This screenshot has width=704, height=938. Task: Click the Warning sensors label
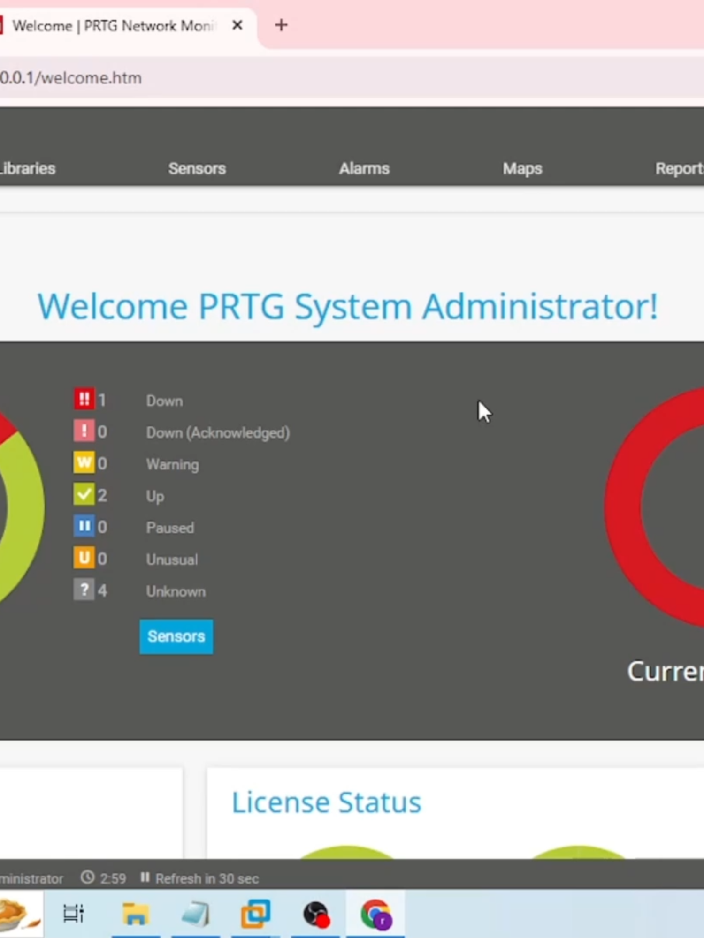172,465
